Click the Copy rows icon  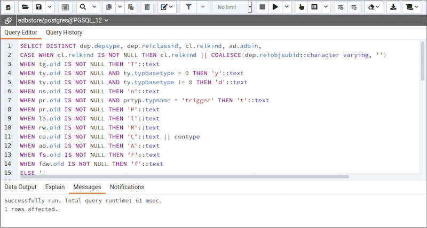point(109,7)
